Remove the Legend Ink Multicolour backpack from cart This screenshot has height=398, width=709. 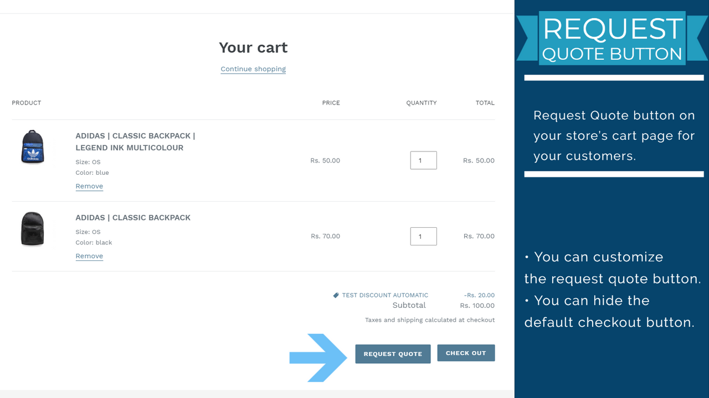click(89, 186)
